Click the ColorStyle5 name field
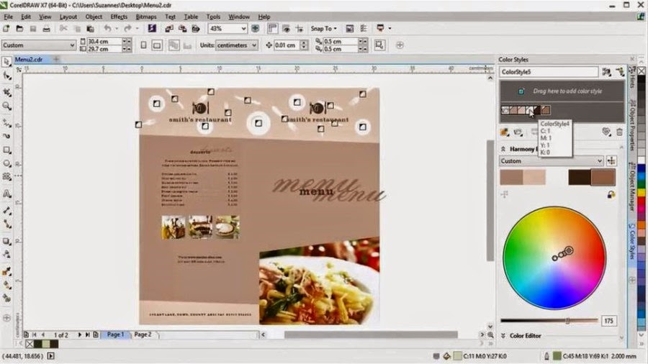This screenshot has width=648, height=364. (x=549, y=72)
